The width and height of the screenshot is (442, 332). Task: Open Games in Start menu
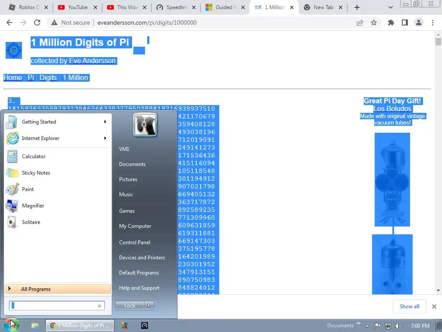127,211
